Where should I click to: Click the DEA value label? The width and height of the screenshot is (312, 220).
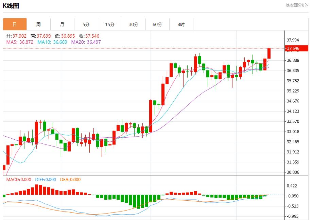70,180
